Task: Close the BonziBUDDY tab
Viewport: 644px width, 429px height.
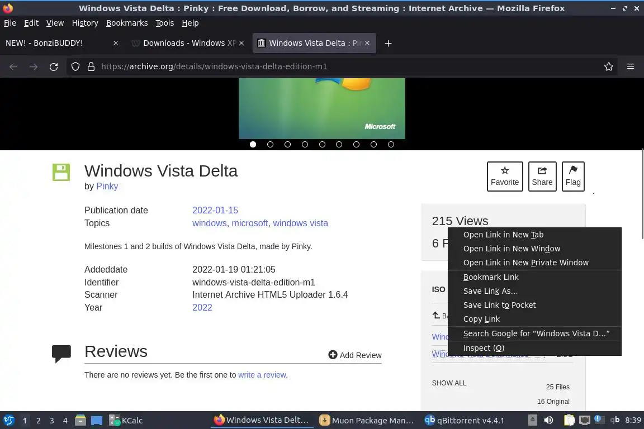Action: point(116,43)
